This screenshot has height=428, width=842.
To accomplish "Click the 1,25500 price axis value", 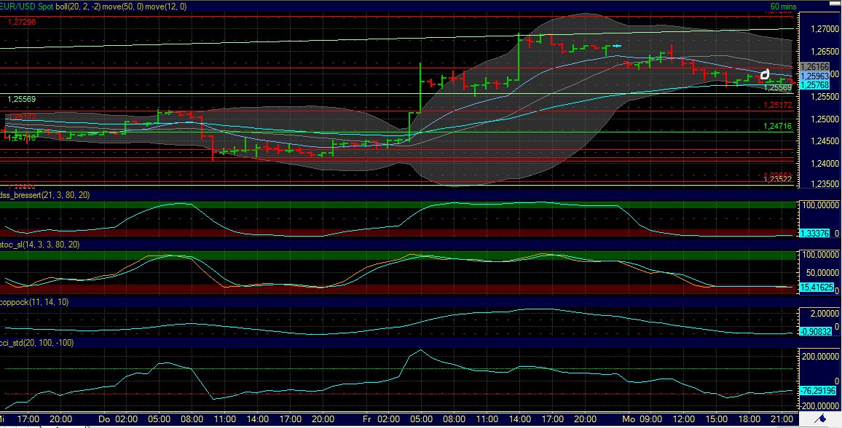I will tap(825, 97).
